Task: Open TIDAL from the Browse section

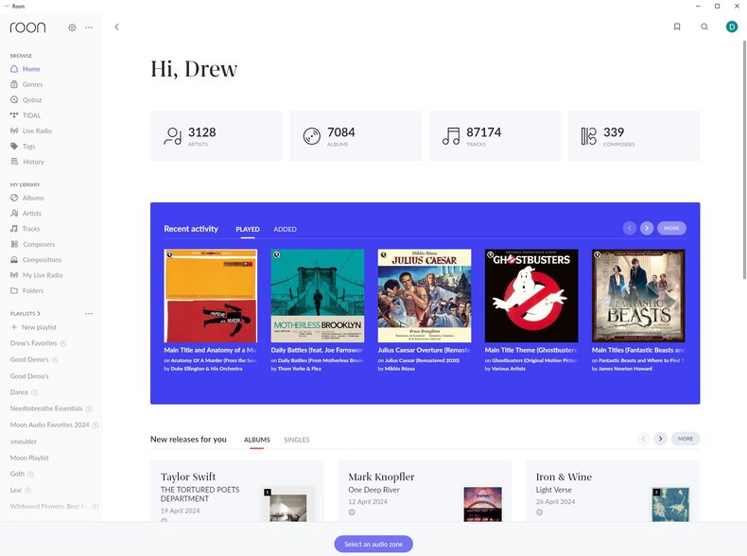Action: [x=31, y=115]
